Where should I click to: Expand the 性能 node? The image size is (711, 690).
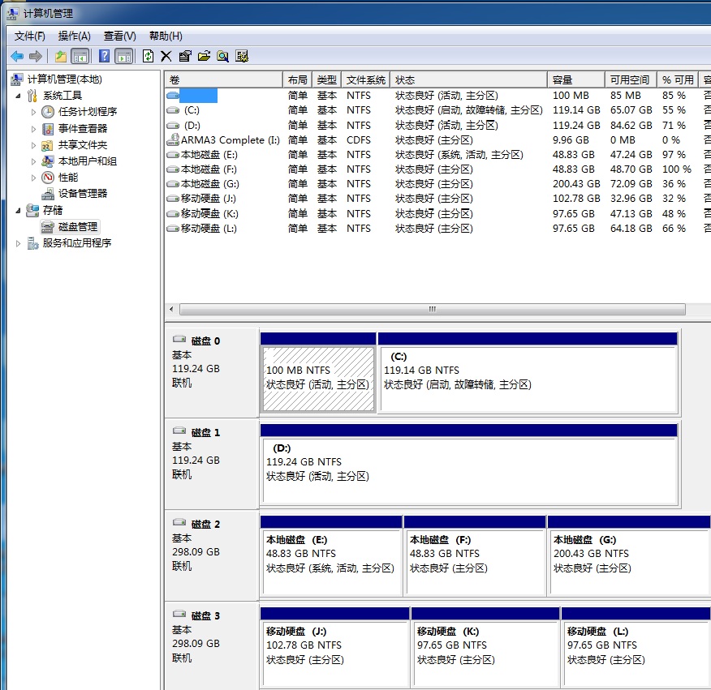coord(33,178)
